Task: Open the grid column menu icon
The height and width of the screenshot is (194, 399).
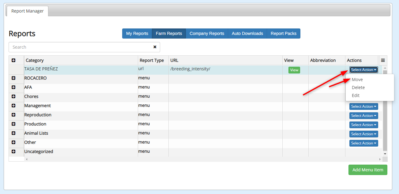Action: [383, 60]
